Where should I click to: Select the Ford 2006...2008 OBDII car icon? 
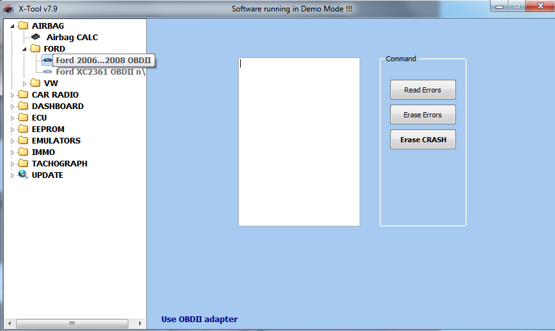(47, 61)
